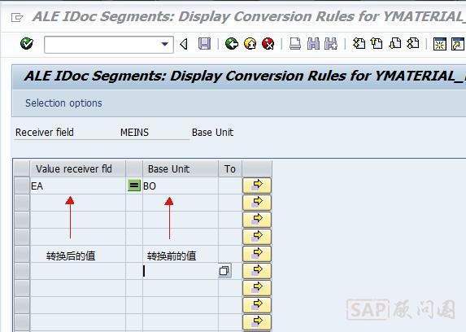Click the active Base Unit input with cursor

(x=181, y=271)
